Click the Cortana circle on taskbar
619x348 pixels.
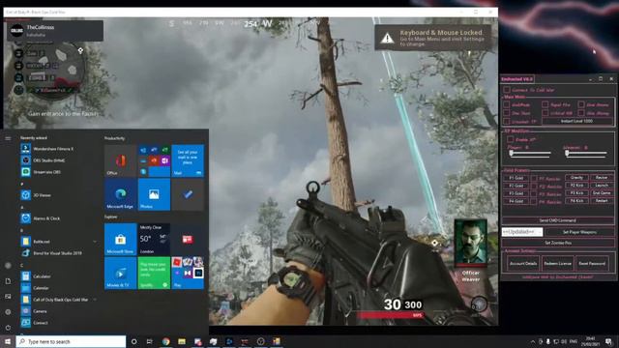[133, 341]
